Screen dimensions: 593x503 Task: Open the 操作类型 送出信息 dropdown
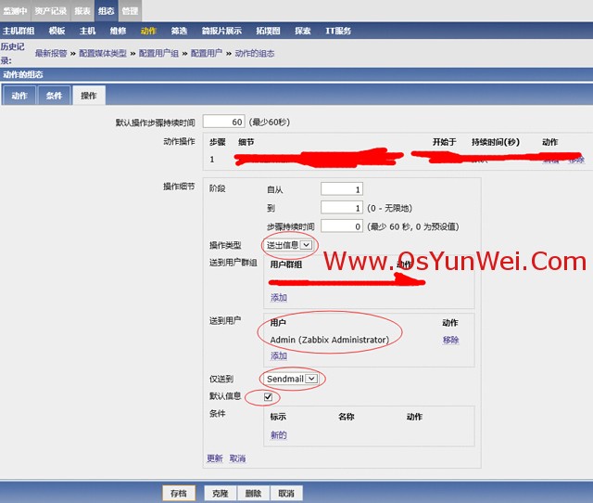[289, 245]
